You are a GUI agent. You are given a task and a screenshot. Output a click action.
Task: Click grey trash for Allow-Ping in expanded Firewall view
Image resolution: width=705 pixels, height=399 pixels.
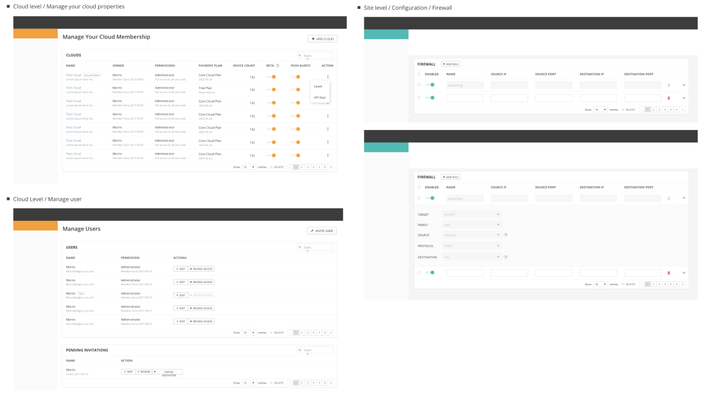click(x=669, y=198)
